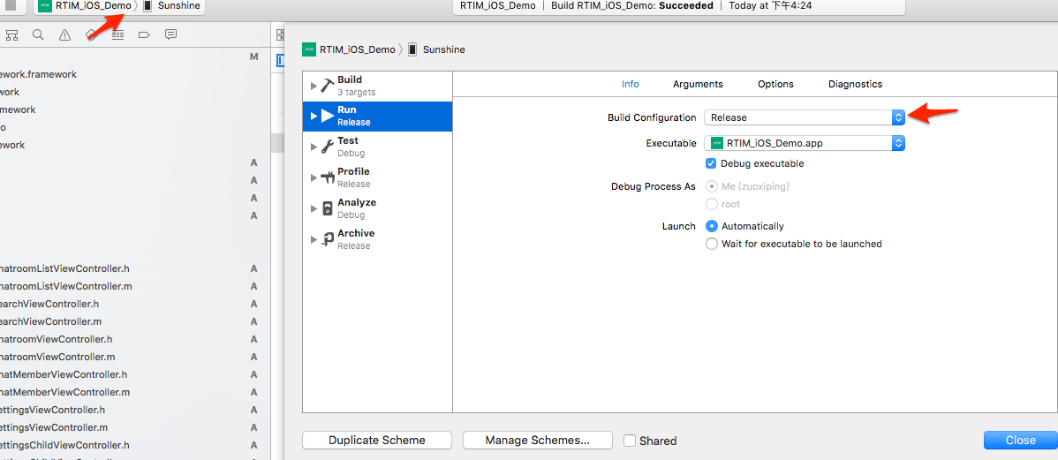Expand the Run action disclosure triangle
The height and width of the screenshot is (460, 1058).
[x=314, y=116]
